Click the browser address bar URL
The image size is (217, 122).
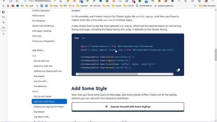click(x=40, y=1)
